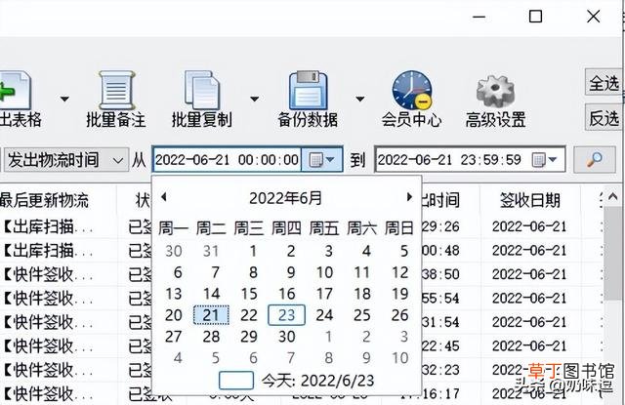The image size is (625, 405).
Task: Pick June 30 in the calendar
Action: (286, 337)
